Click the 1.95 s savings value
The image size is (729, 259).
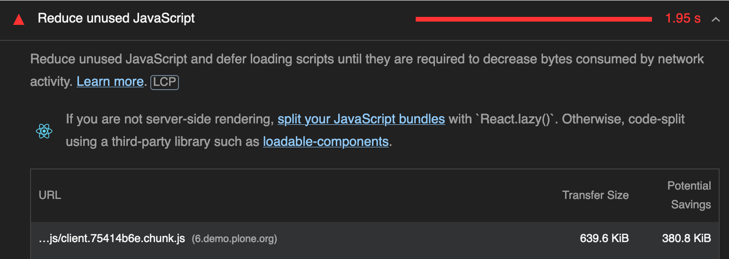(682, 19)
